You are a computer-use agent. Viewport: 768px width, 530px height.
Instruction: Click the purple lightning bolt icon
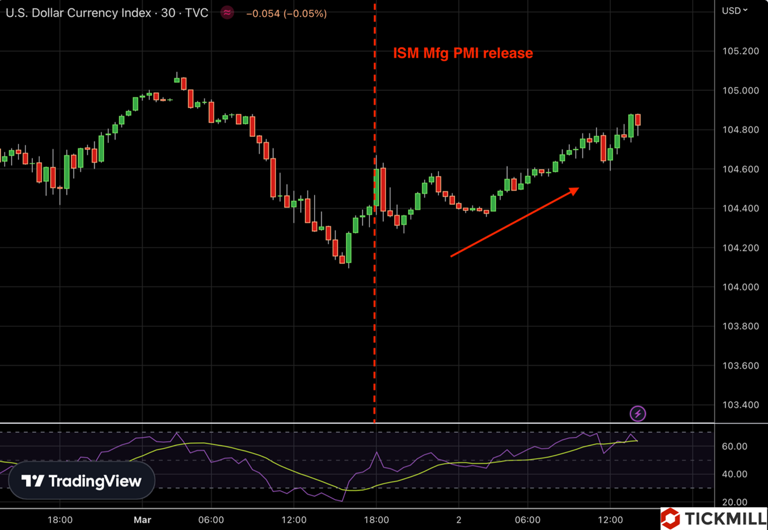[638, 414]
